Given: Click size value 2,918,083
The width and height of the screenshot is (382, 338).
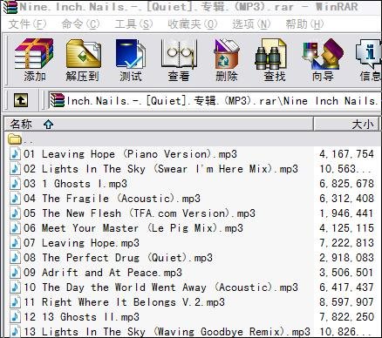Looking at the screenshot, I should [346, 258].
